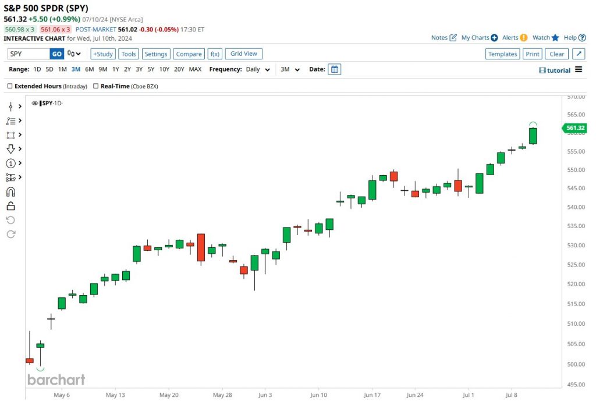Click the My Charts plus icon

494,38
